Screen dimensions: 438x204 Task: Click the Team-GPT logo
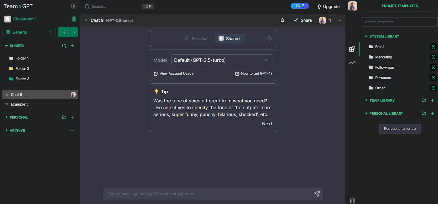pos(18,6)
